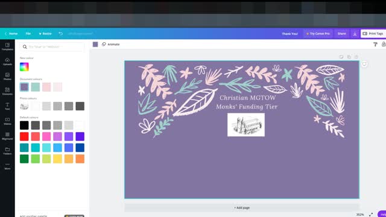Open the More sidebar options
The width and height of the screenshot is (386, 217).
click(7, 166)
